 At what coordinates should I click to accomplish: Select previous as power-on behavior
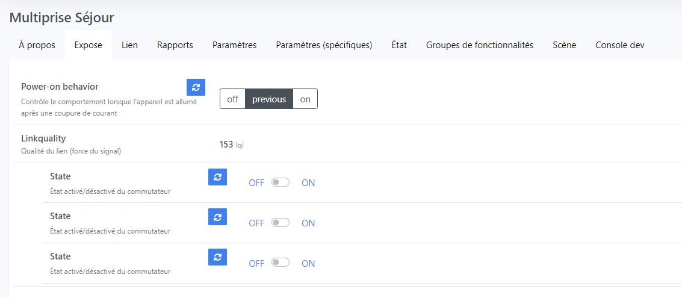coord(269,99)
